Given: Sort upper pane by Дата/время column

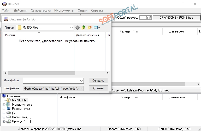Looking at the screenshot, I should [x=182, y=31].
